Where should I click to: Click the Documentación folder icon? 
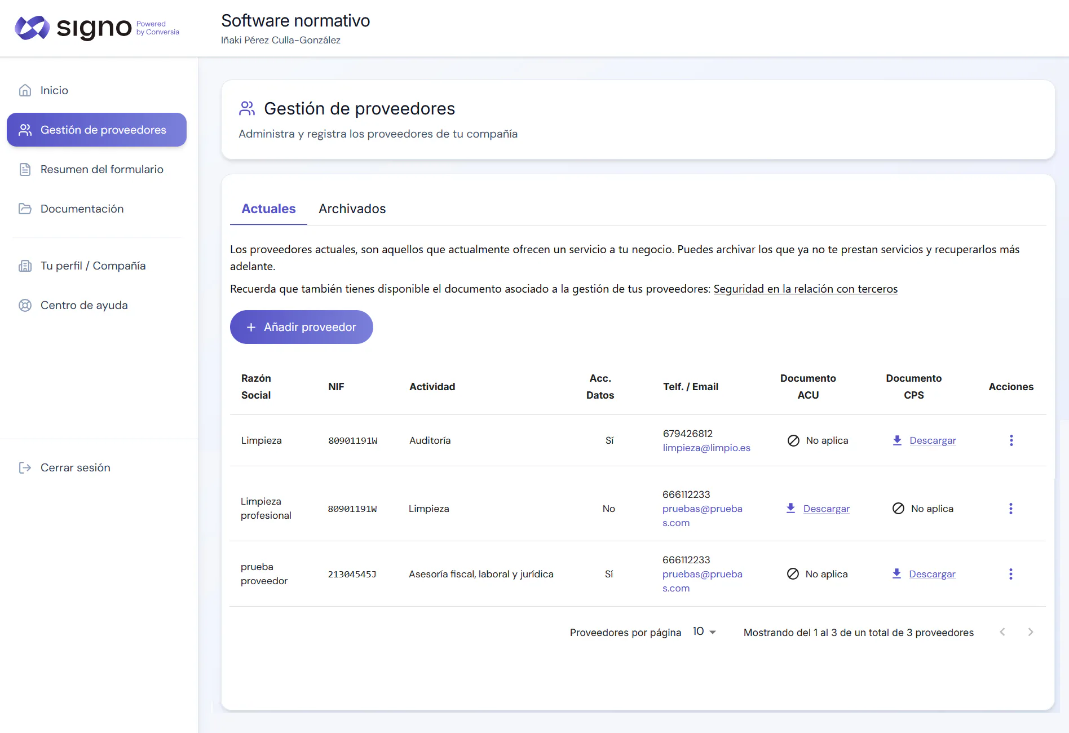click(25, 209)
